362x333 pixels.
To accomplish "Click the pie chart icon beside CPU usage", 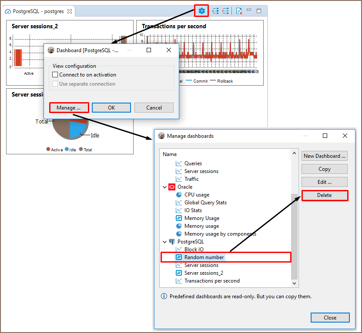I will [179, 195].
